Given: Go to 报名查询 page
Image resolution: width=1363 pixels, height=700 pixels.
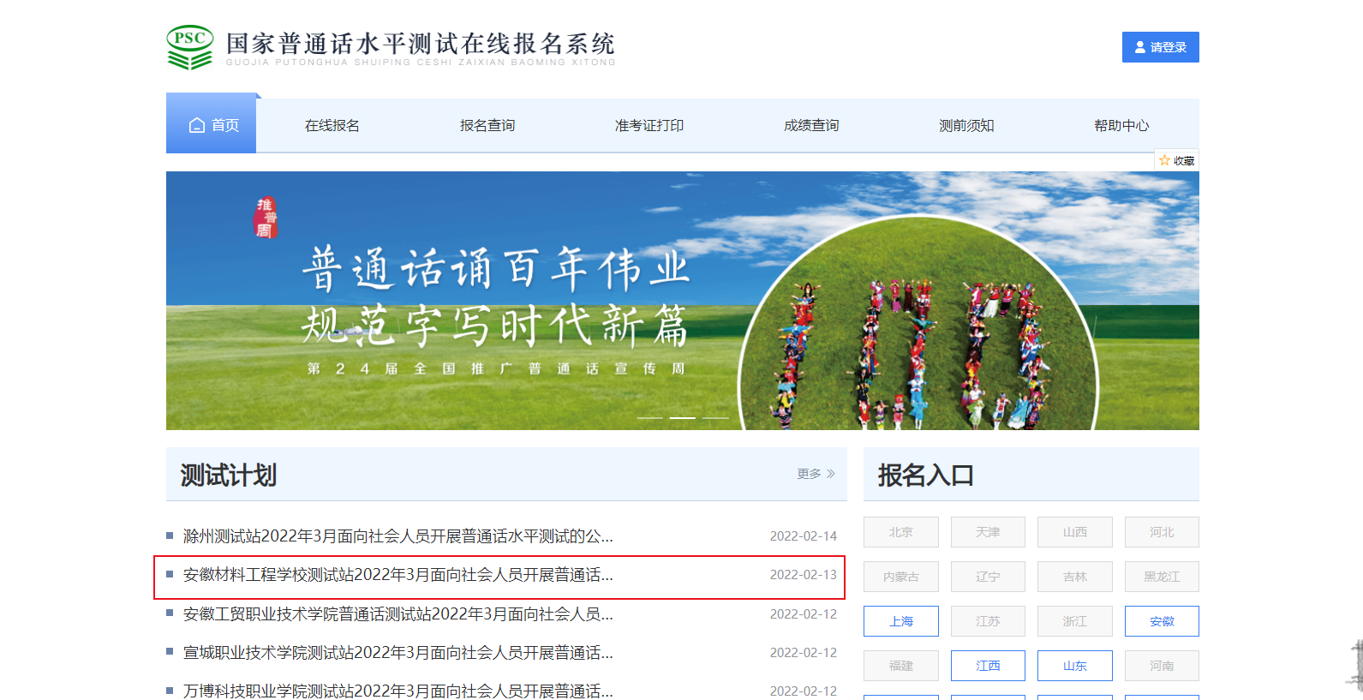Looking at the screenshot, I should pos(487,125).
